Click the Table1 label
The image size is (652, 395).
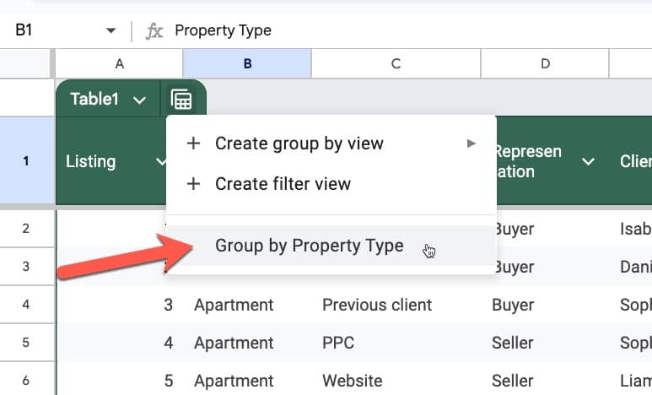94,99
